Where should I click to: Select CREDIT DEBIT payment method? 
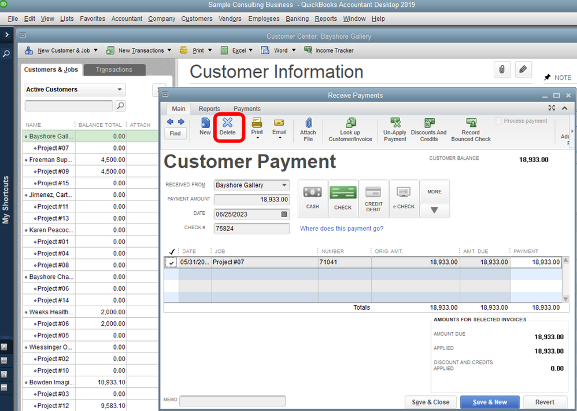pos(373,199)
